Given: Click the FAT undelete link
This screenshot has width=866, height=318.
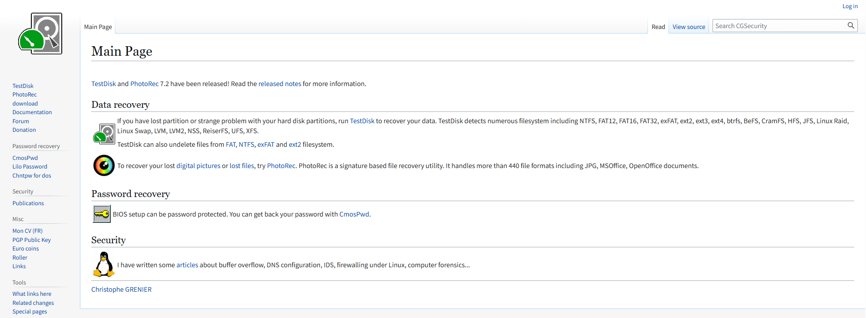Looking at the screenshot, I should click(231, 145).
